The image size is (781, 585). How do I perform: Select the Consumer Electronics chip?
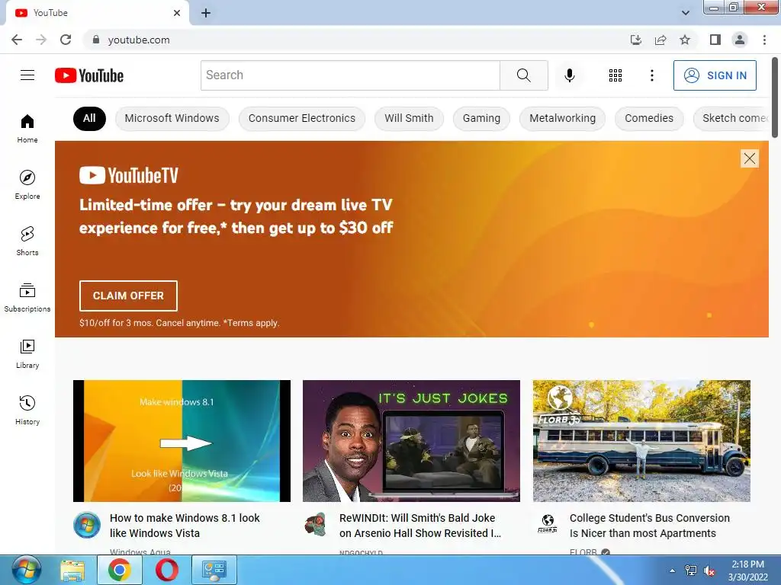pyautogui.click(x=302, y=118)
